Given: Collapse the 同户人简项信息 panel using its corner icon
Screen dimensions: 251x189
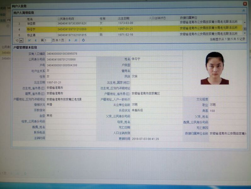Looking at the screenshot, I should (244, 11).
